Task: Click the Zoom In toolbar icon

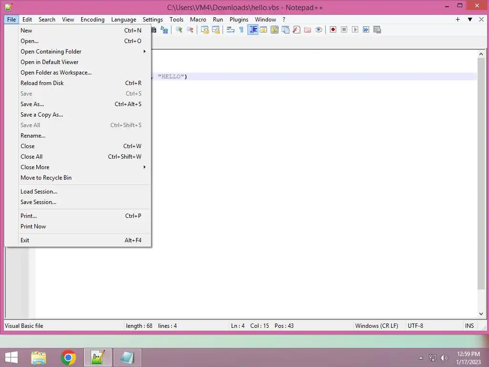Action: click(x=179, y=30)
